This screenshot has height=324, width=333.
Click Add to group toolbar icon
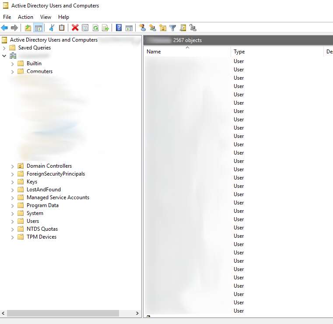click(x=193, y=28)
